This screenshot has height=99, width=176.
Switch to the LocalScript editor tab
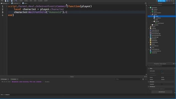coord(15,3)
